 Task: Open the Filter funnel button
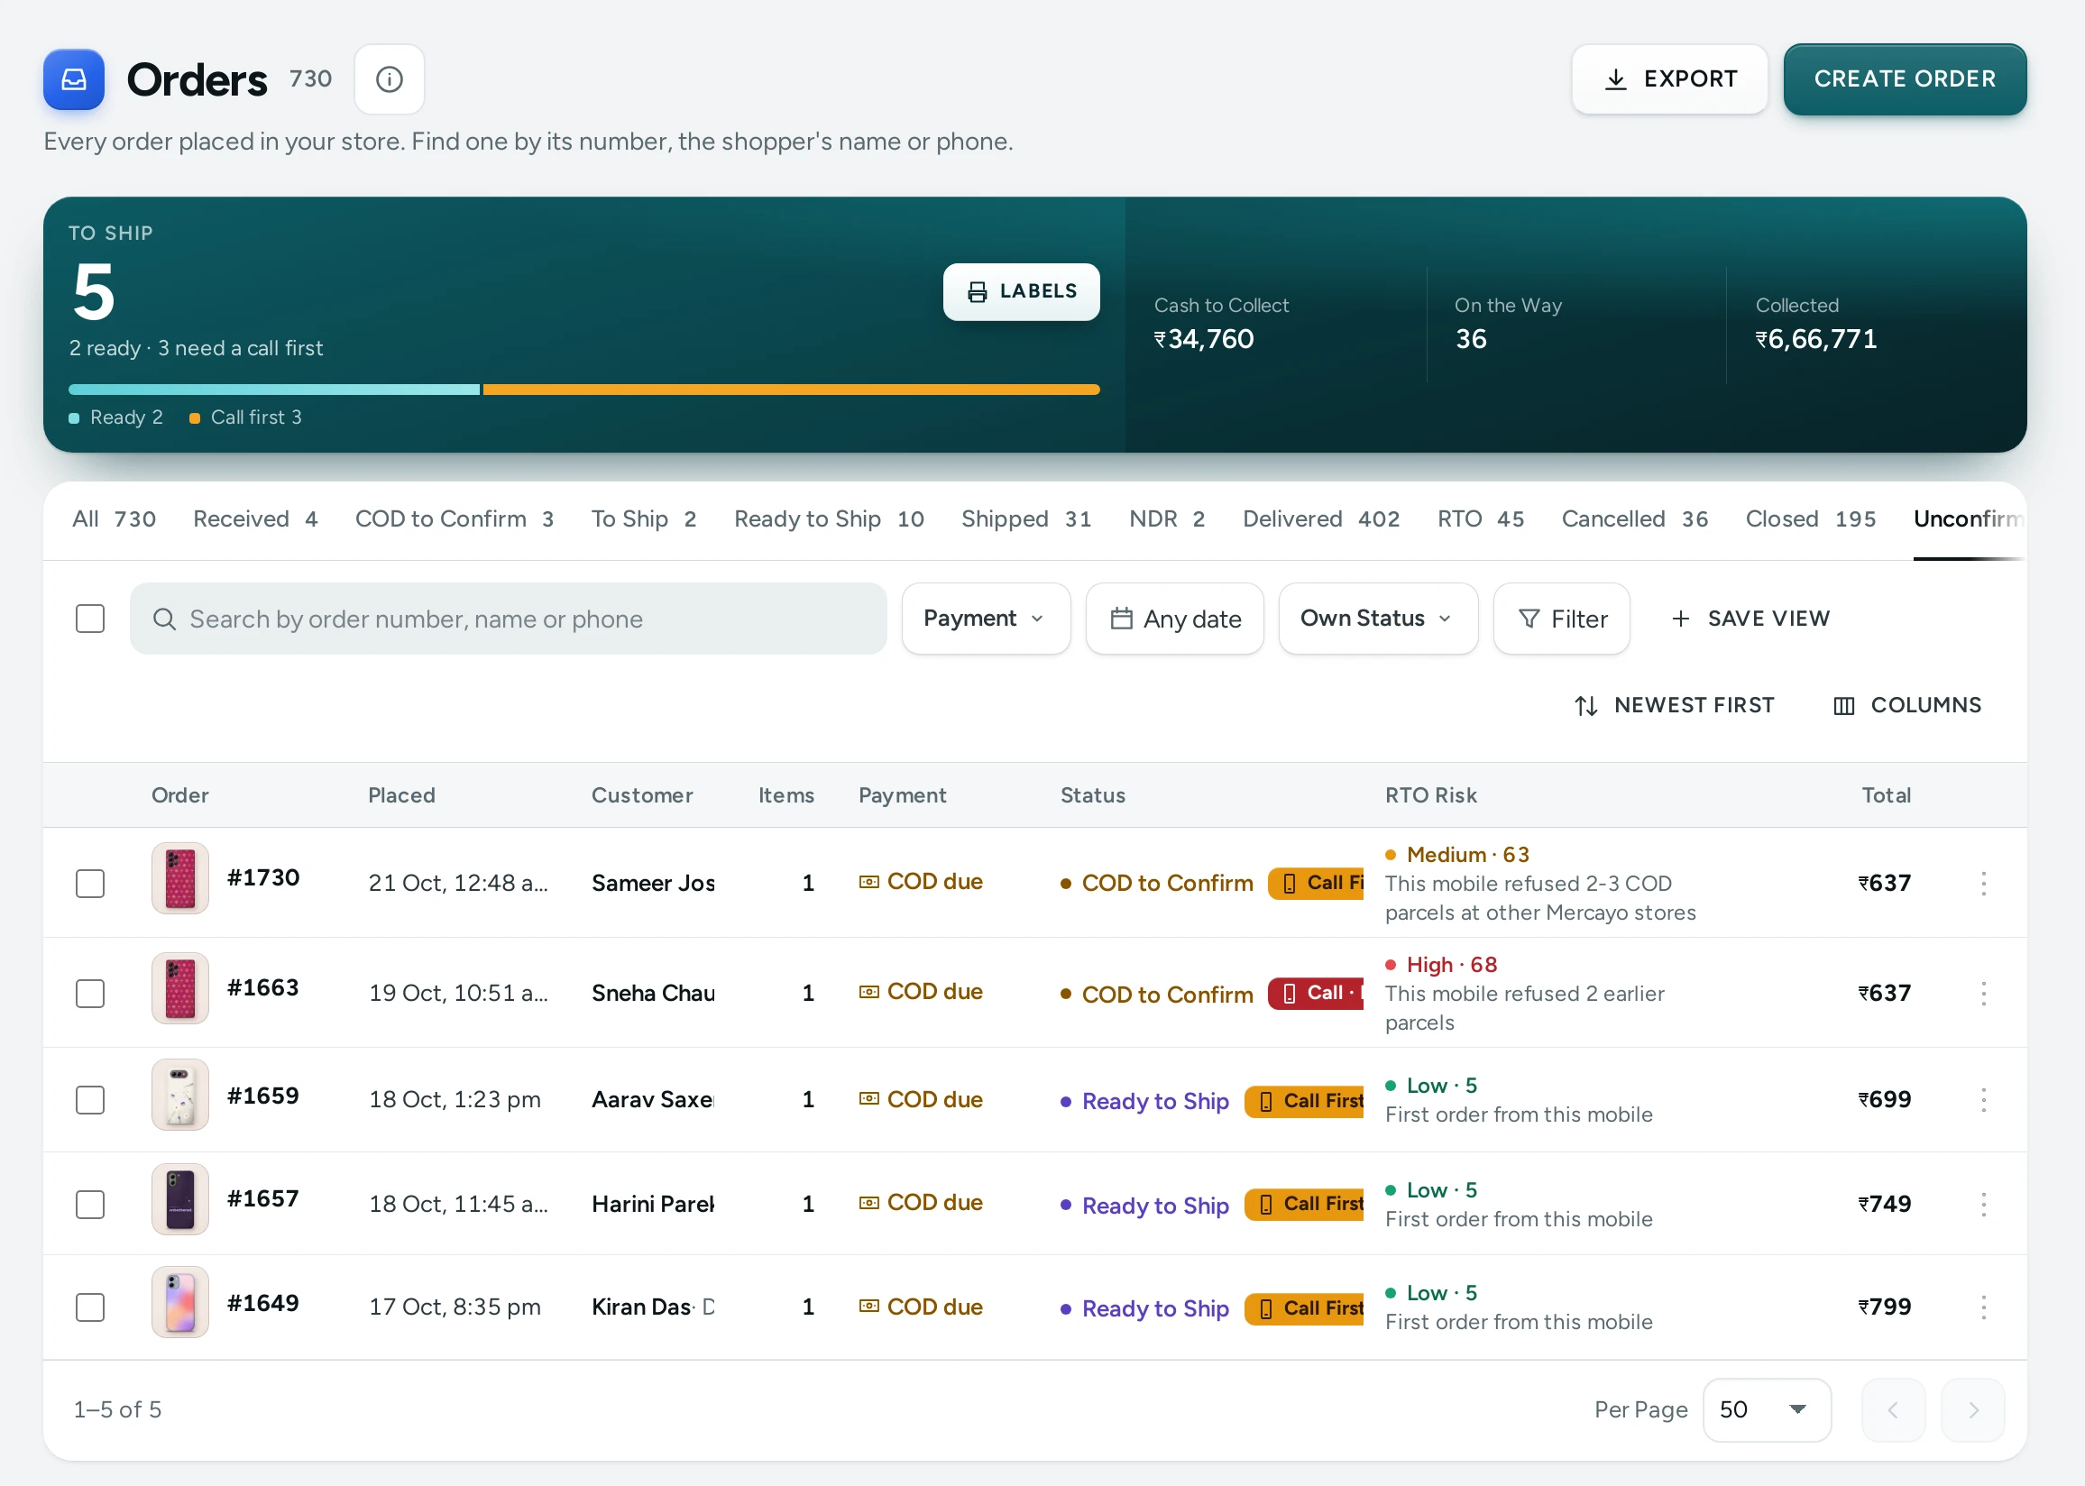[x=1561, y=619]
